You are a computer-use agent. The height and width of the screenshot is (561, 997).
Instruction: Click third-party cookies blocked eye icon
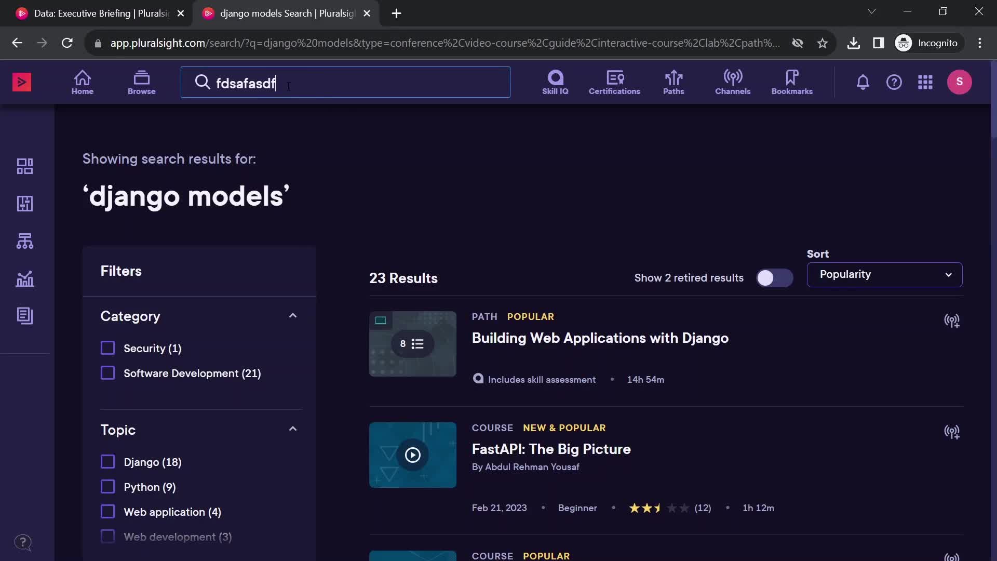click(797, 43)
